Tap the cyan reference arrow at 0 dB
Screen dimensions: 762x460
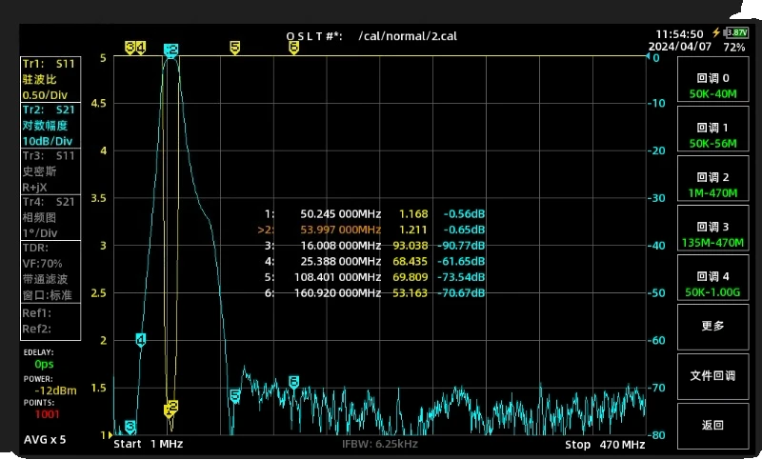[x=648, y=56]
